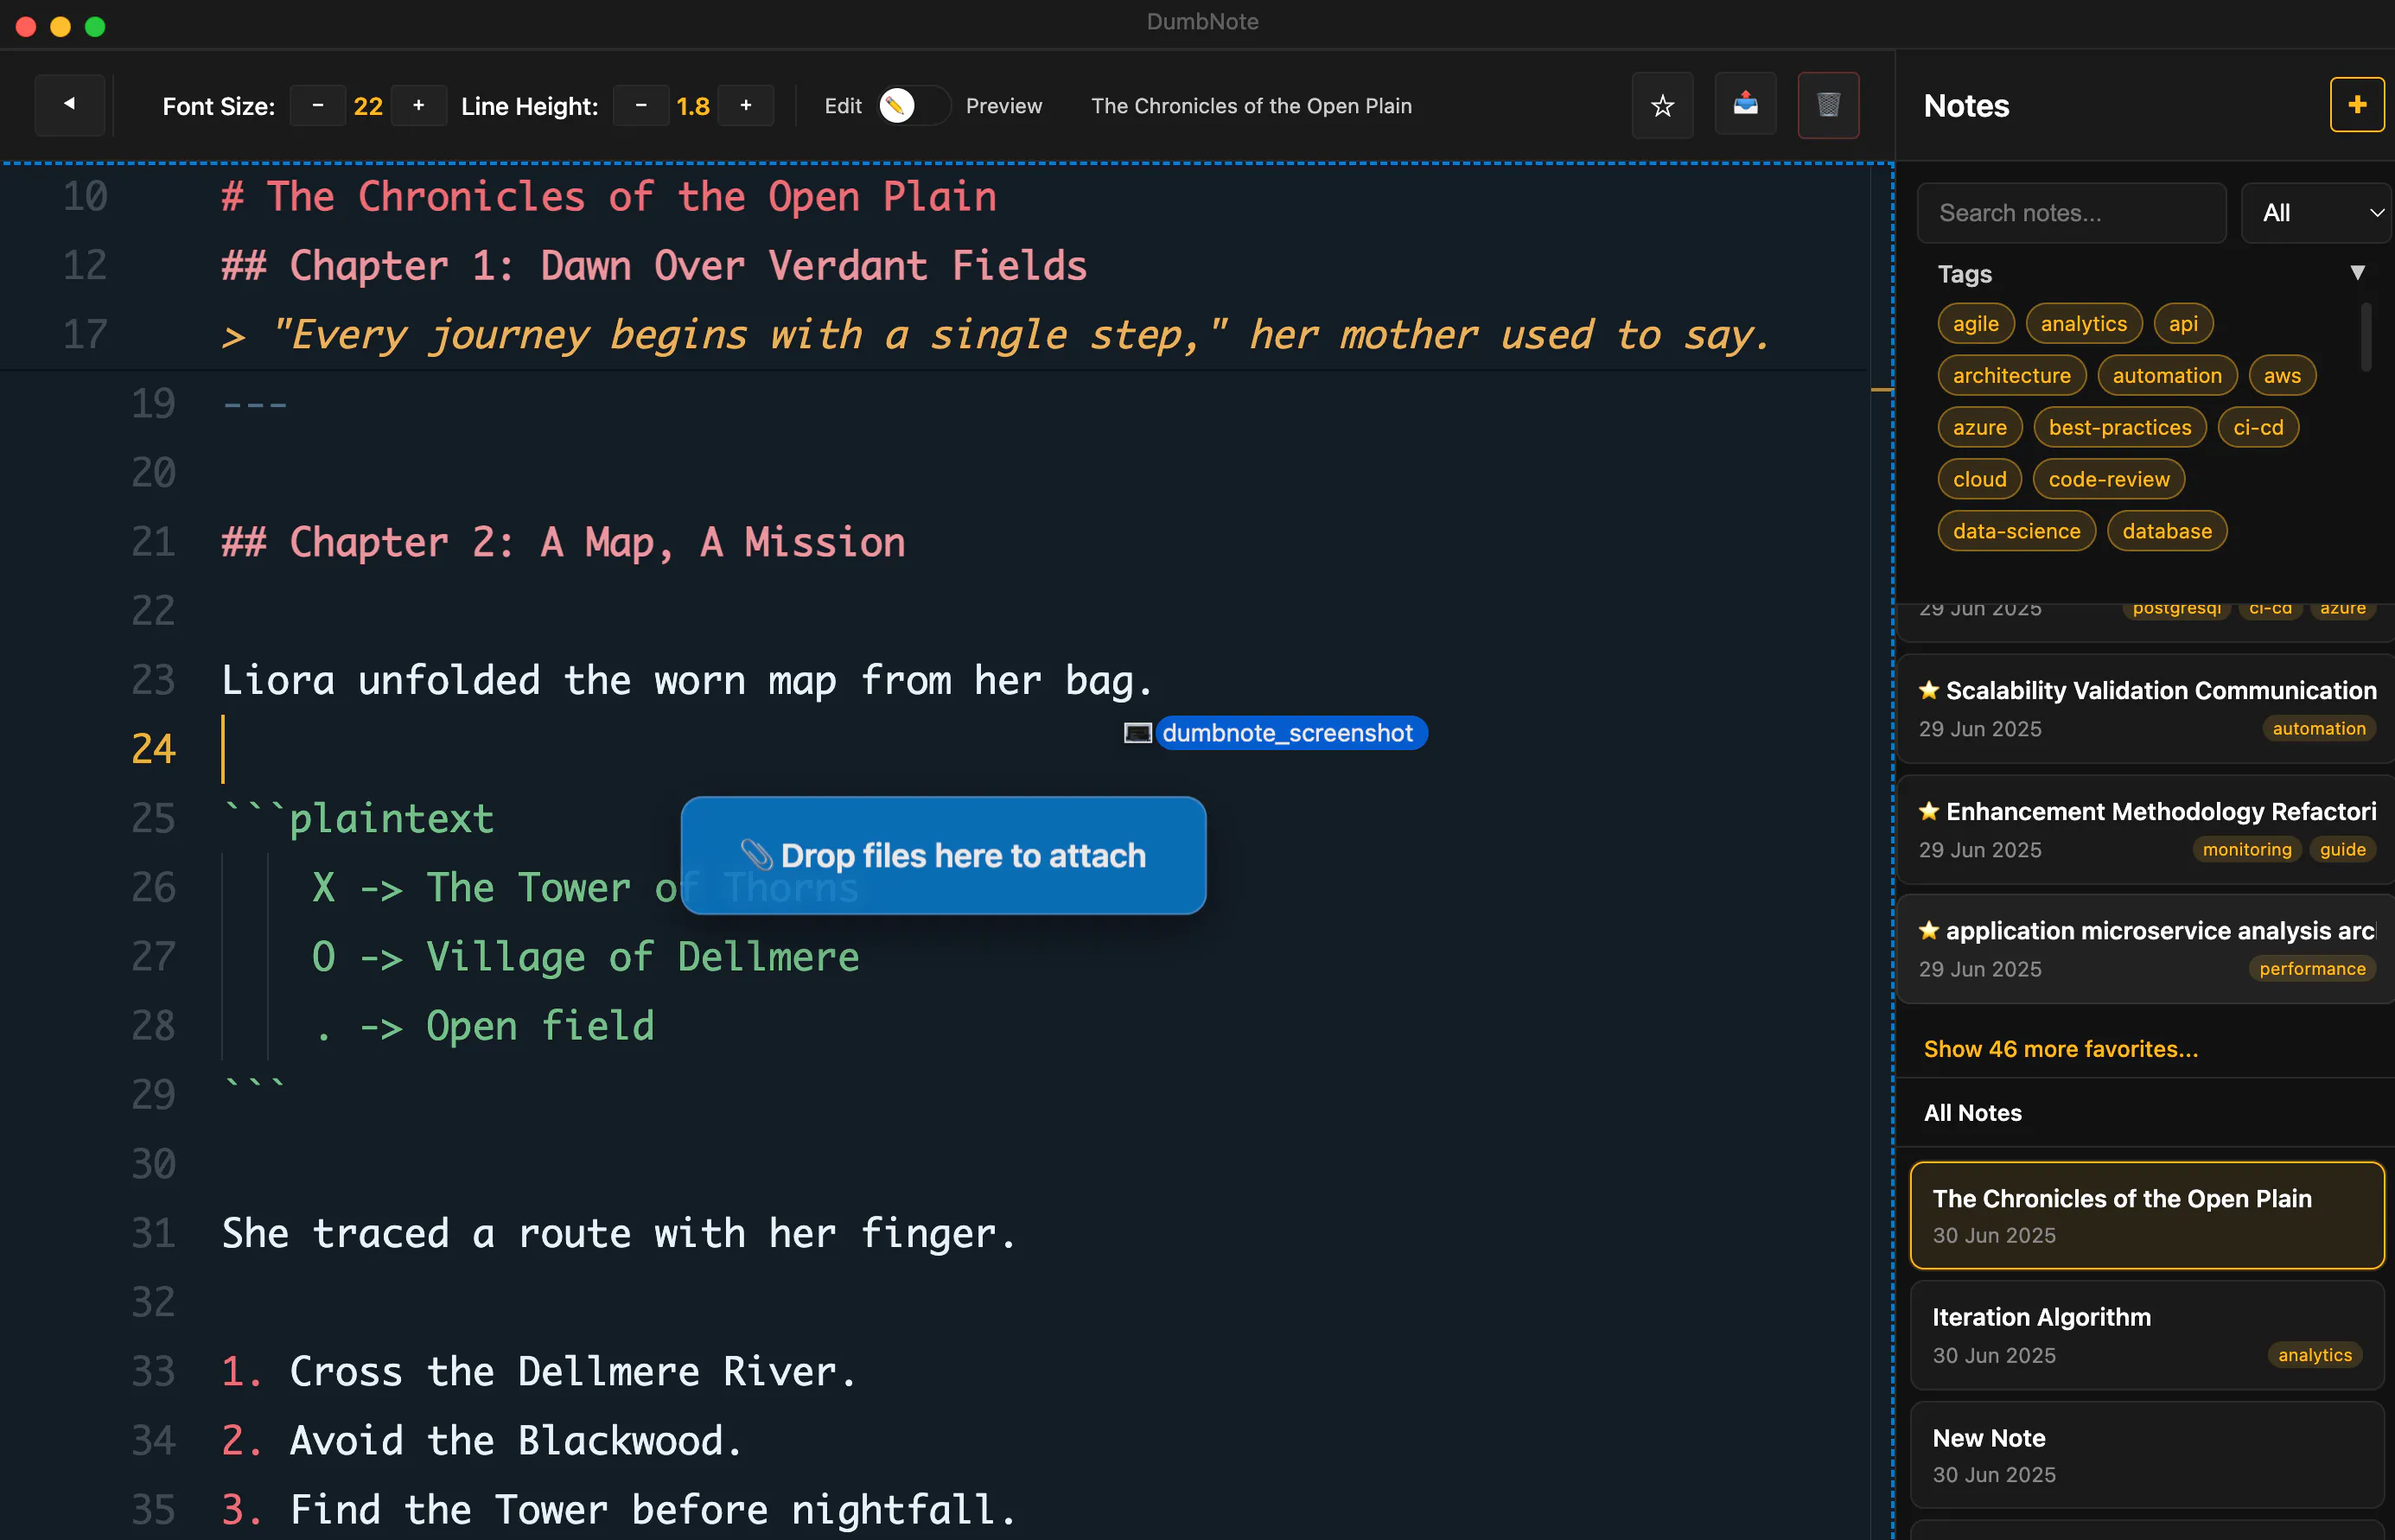Click the Tags list scrollbar
Image resolution: width=2395 pixels, height=1540 pixels.
pyautogui.click(x=2365, y=338)
